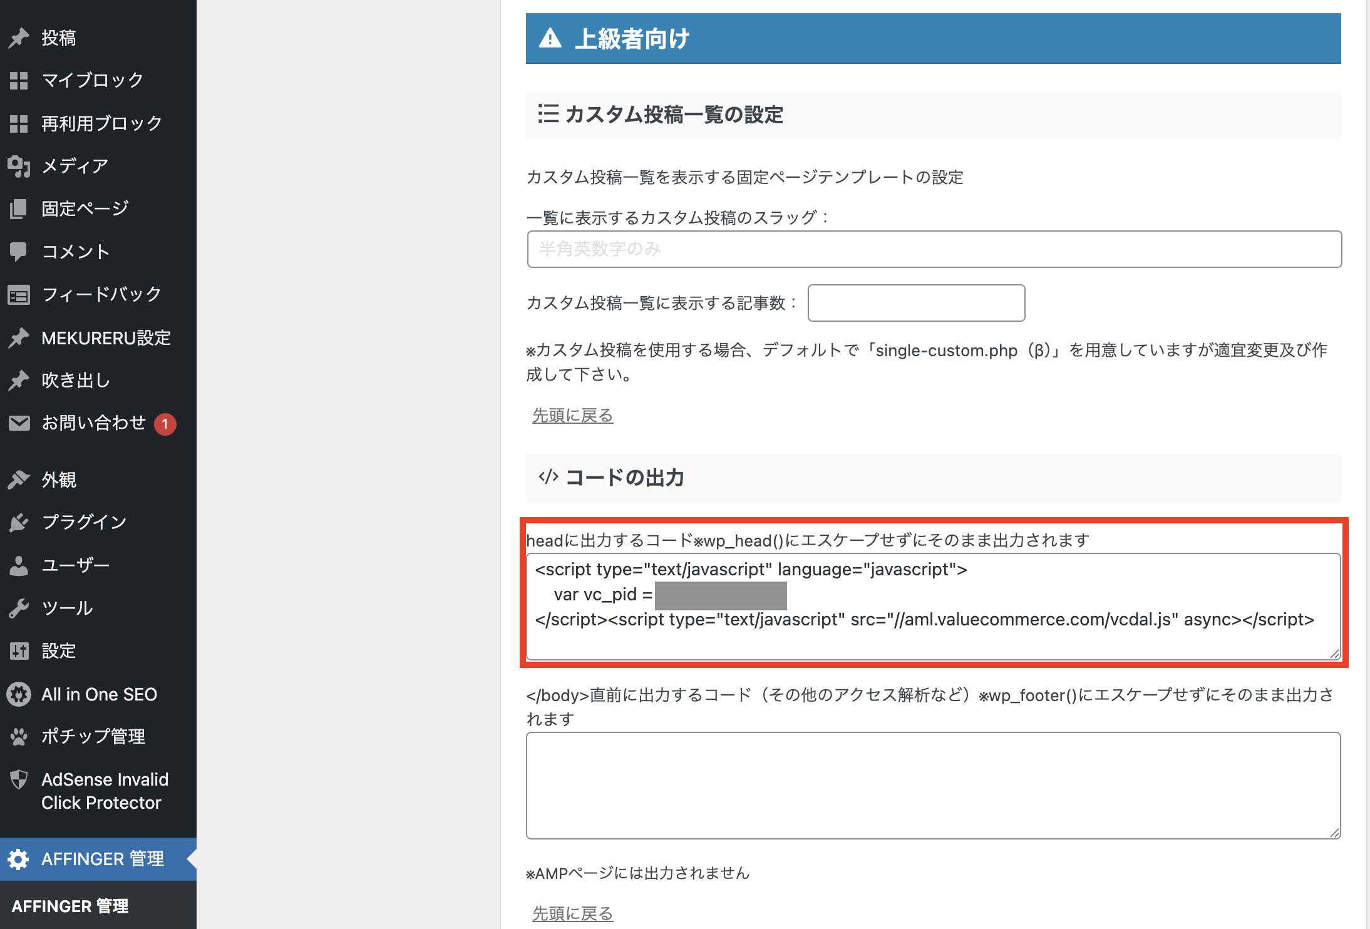Click the コメント speech bubble icon
Image resolution: width=1370 pixels, height=929 pixels.
(x=19, y=252)
